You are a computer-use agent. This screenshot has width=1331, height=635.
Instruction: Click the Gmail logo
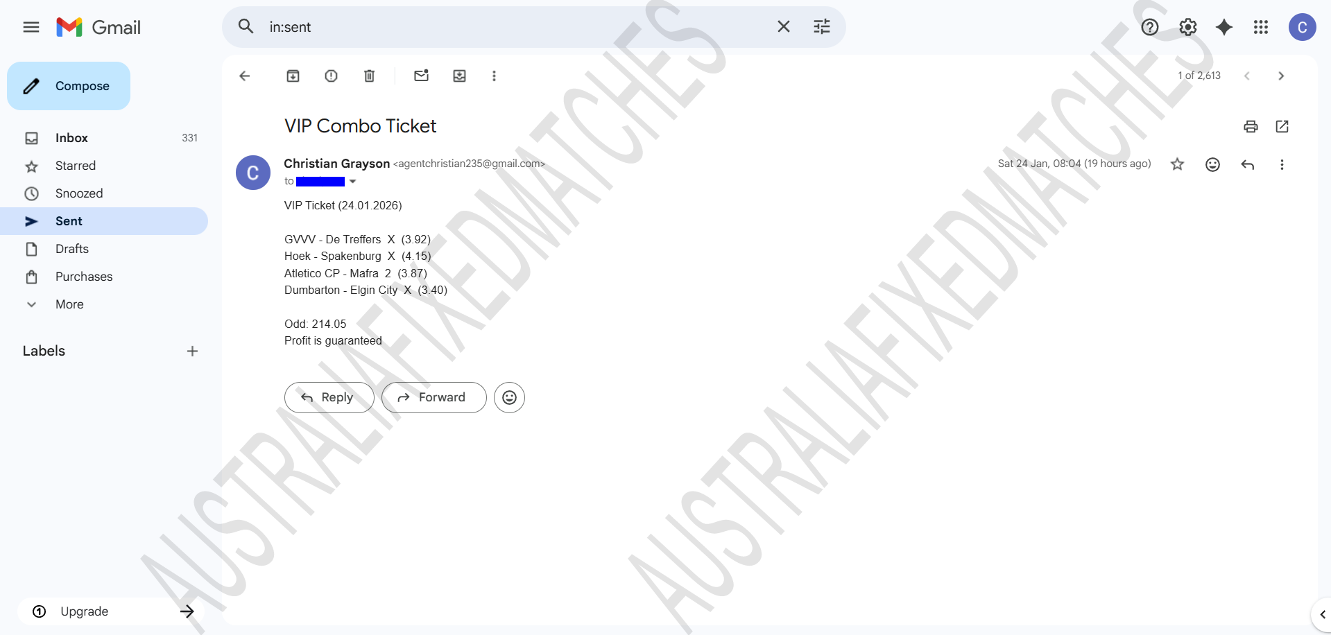pyautogui.click(x=98, y=27)
